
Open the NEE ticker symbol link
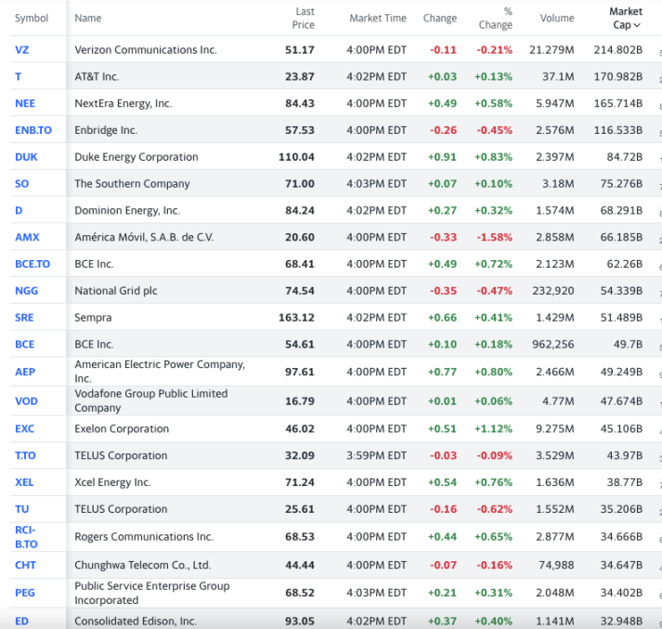(x=25, y=103)
